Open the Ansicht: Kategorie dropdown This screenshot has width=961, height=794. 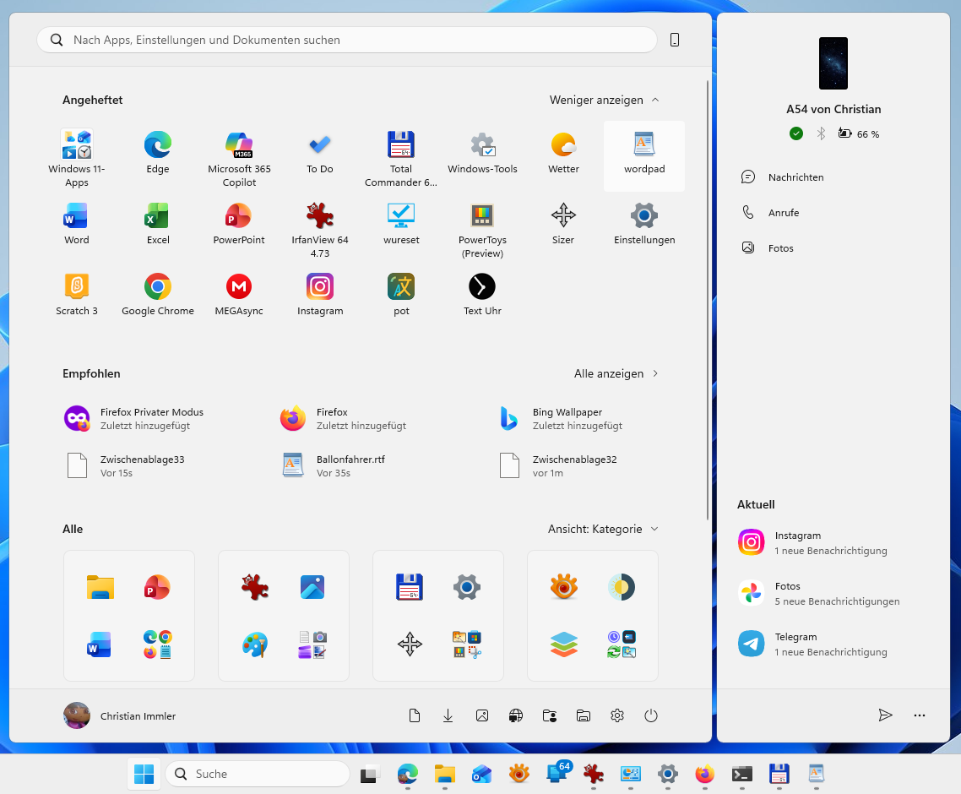603,529
